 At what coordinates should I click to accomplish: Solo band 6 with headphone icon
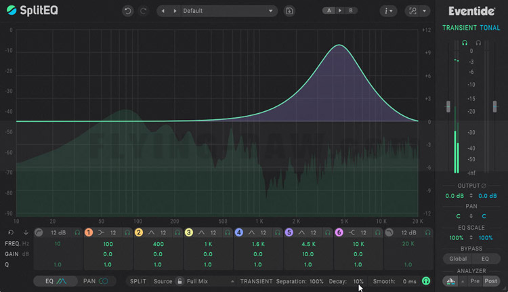(x=378, y=232)
